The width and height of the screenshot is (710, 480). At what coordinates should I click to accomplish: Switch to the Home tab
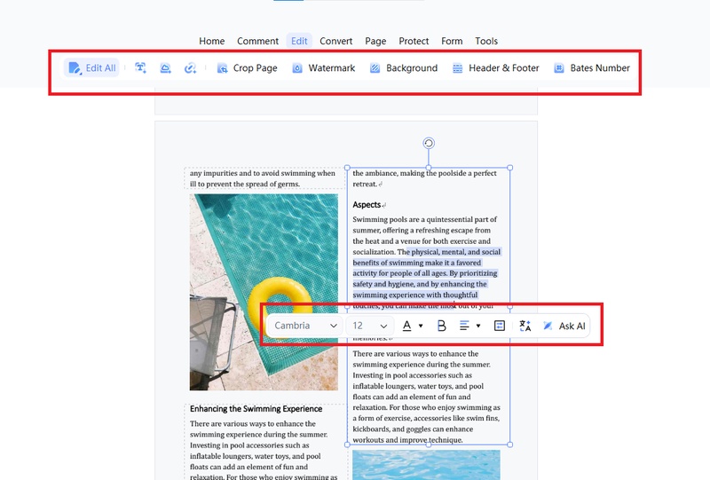point(211,41)
